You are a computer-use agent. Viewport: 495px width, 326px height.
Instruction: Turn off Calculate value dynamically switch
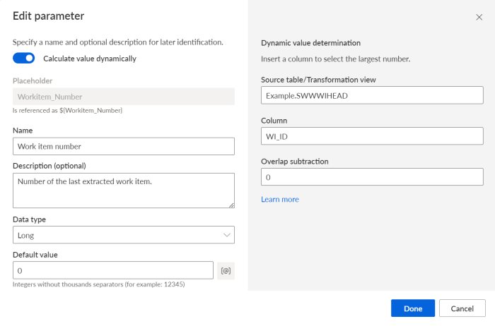coord(23,59)
